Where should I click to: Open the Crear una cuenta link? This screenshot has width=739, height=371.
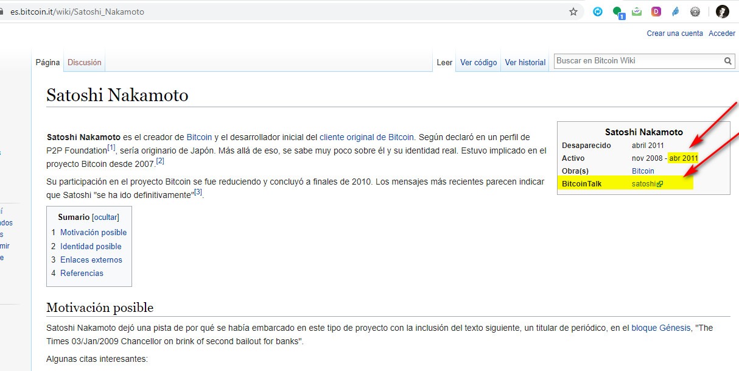click(x=674, y=34)
